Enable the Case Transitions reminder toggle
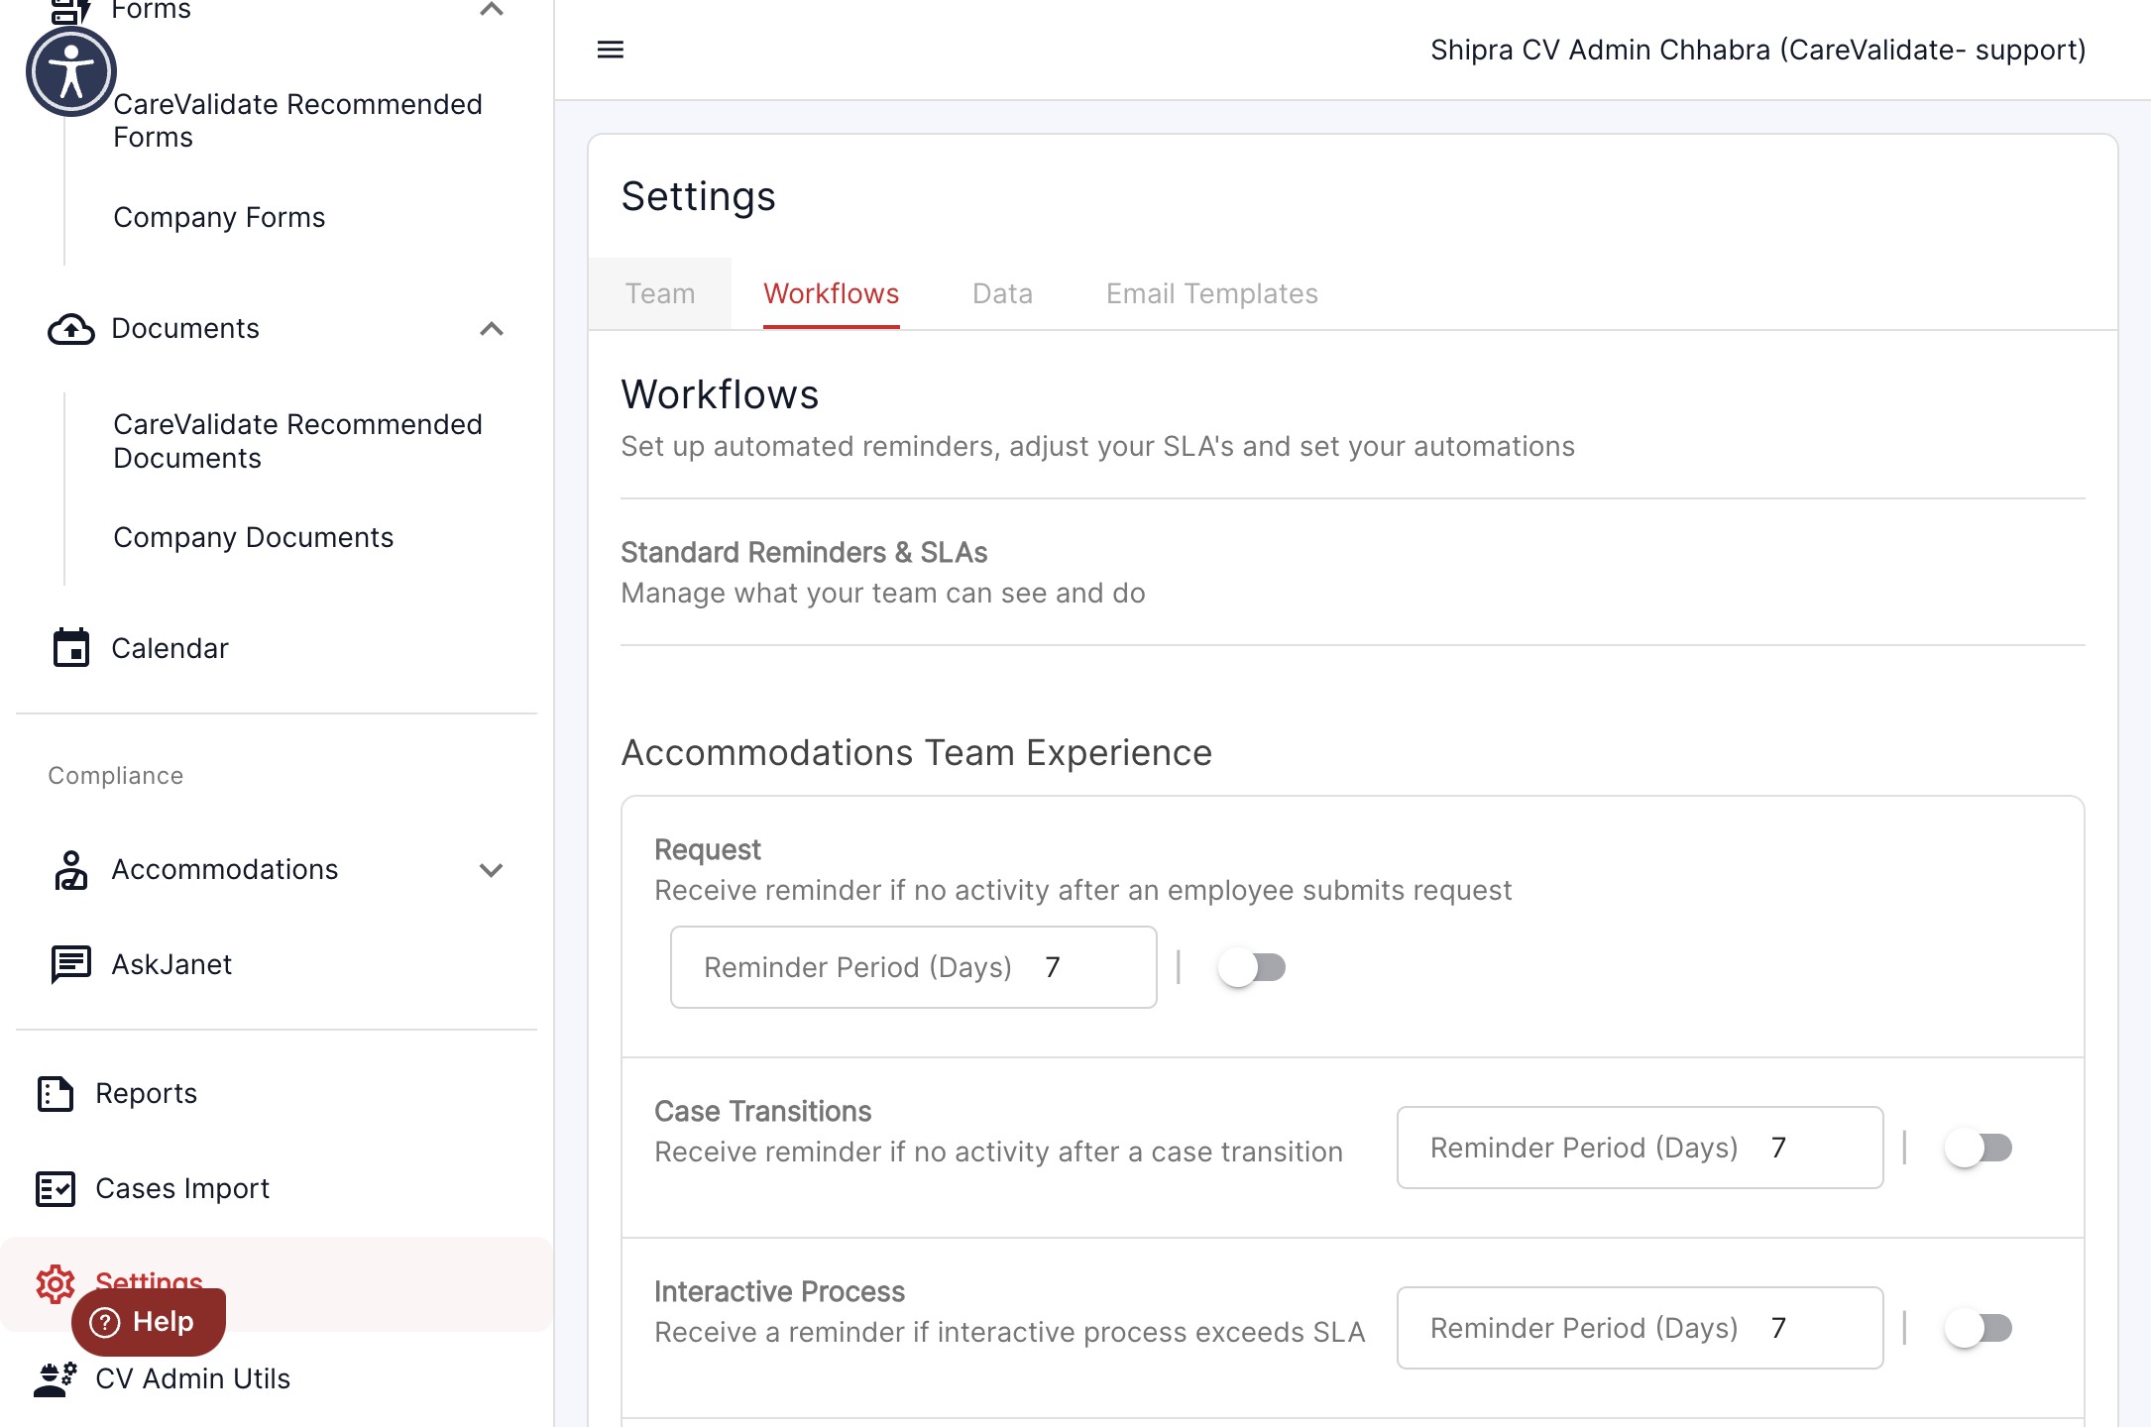The height and width of the screenshot is (1427, 2151). pyautogui.click(x=1979, y=1148)
